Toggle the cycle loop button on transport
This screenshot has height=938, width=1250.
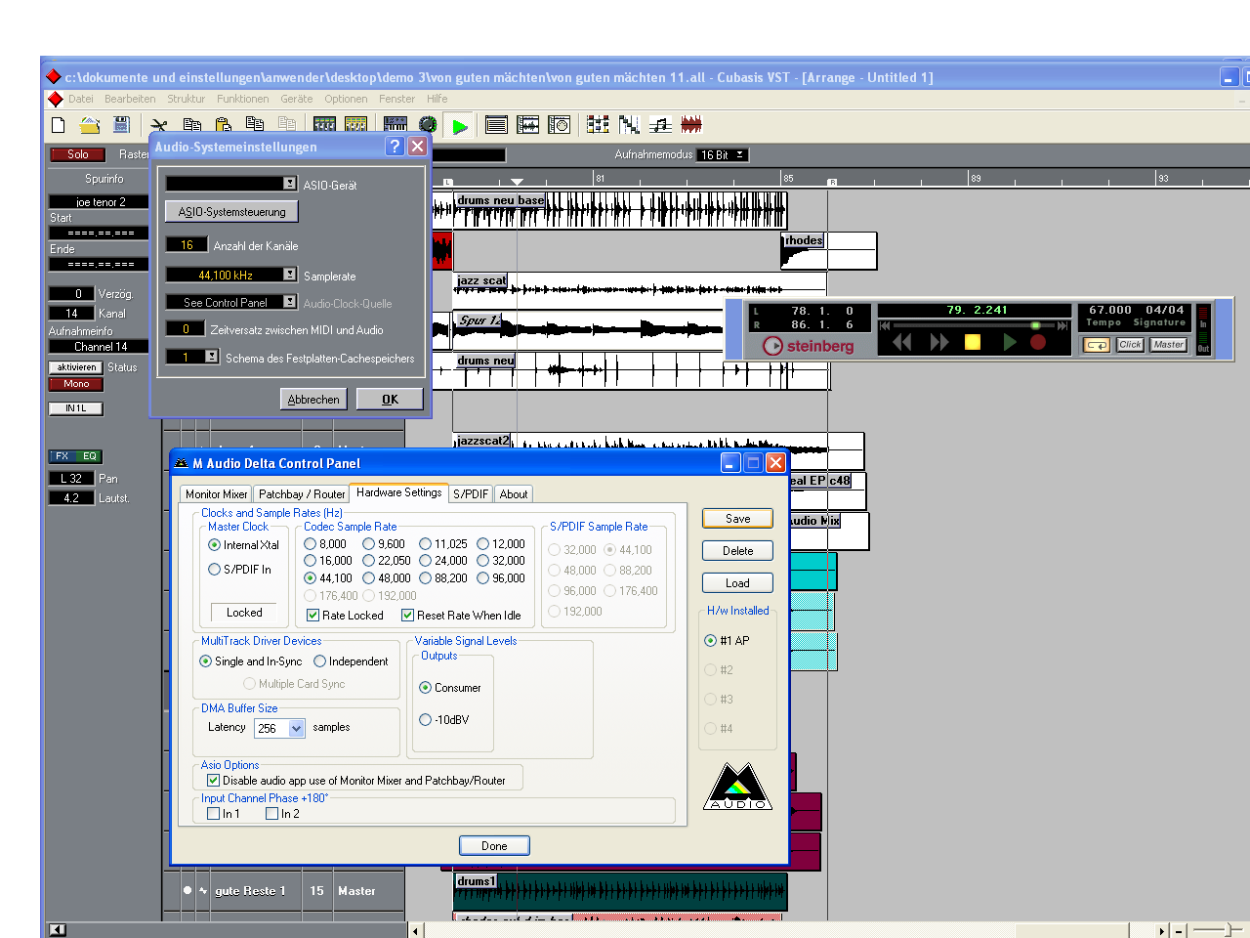point(1097,345)
